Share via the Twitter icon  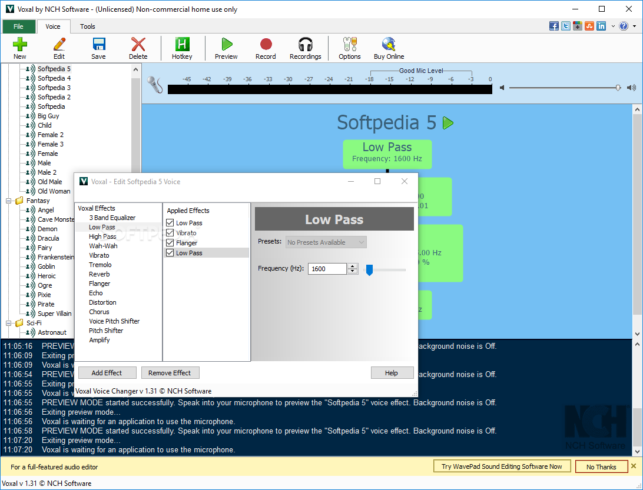click(x=566, y=26)
